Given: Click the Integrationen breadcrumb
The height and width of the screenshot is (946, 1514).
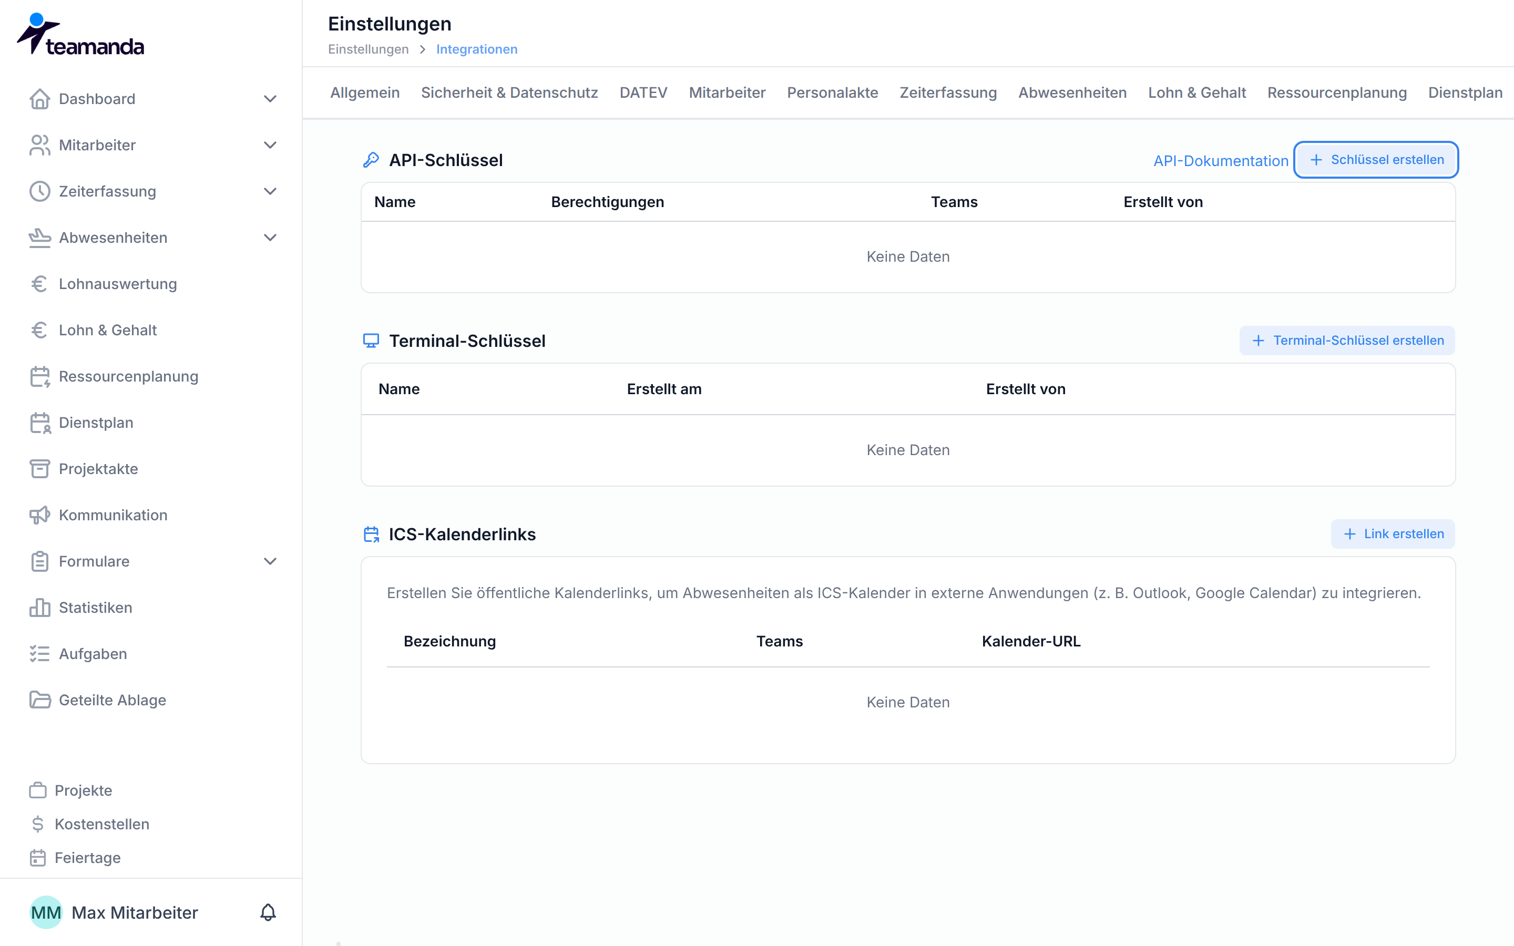Looking at the screenshot, I should pyautogui.click(x=477, y=49).
